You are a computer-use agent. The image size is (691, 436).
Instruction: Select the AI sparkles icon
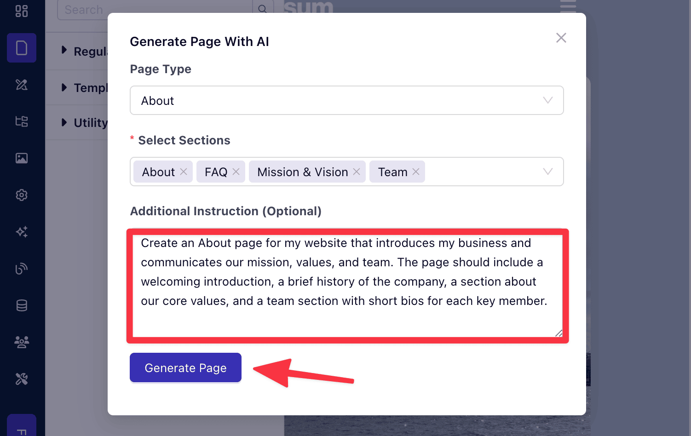tap(21, 232)
